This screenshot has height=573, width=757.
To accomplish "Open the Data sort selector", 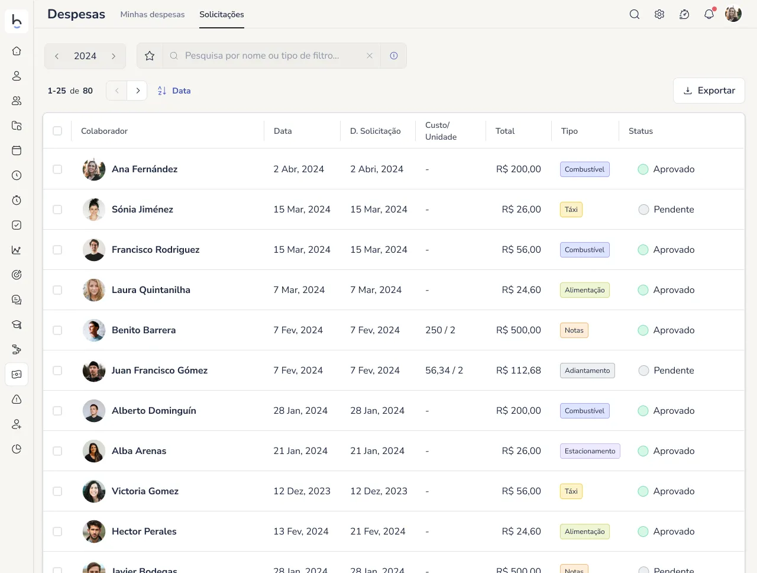I will 174,91.
